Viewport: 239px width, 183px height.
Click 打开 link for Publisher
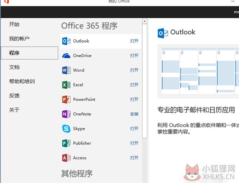click(x=134, y=143)
